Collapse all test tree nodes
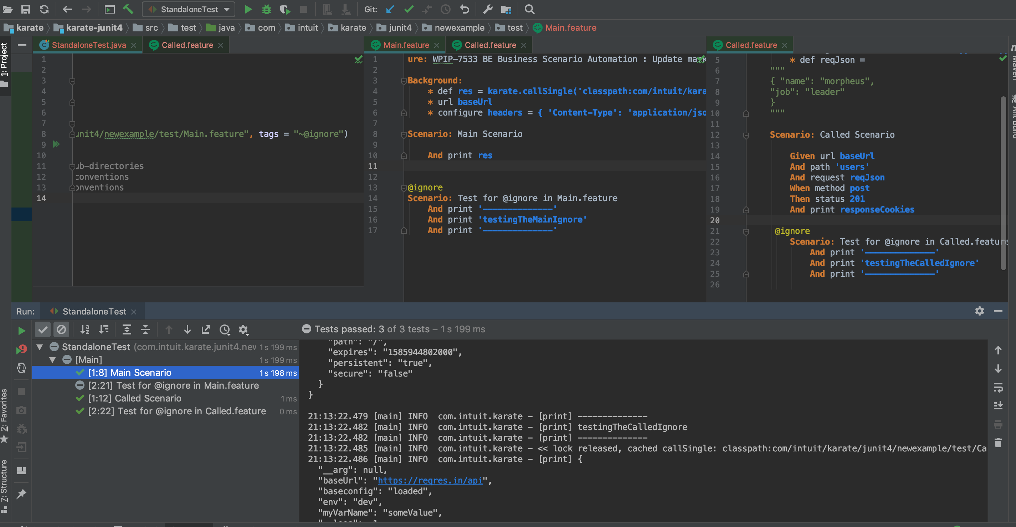This screenshot has height=527, width=1016. [145, 329]
